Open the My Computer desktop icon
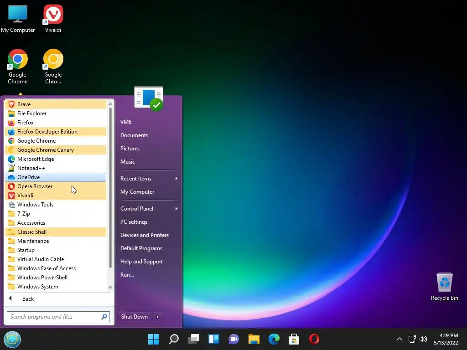467x350 pixels. click(18, 19)
